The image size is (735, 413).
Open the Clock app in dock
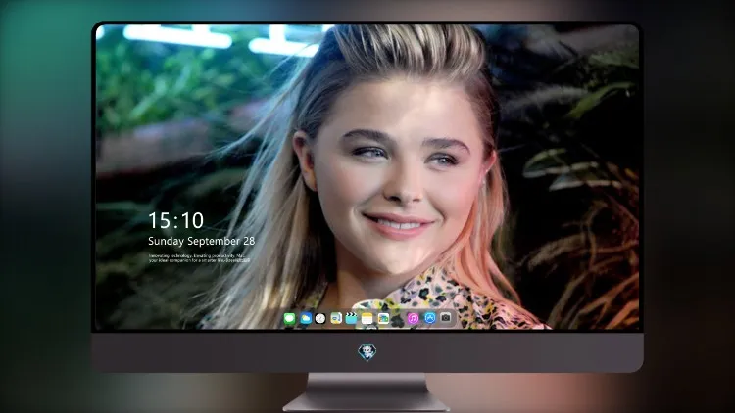tap(320, 319)
